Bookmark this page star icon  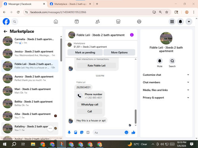167,12
